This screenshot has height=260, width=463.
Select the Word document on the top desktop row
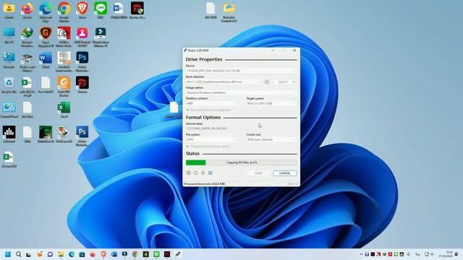119,11
